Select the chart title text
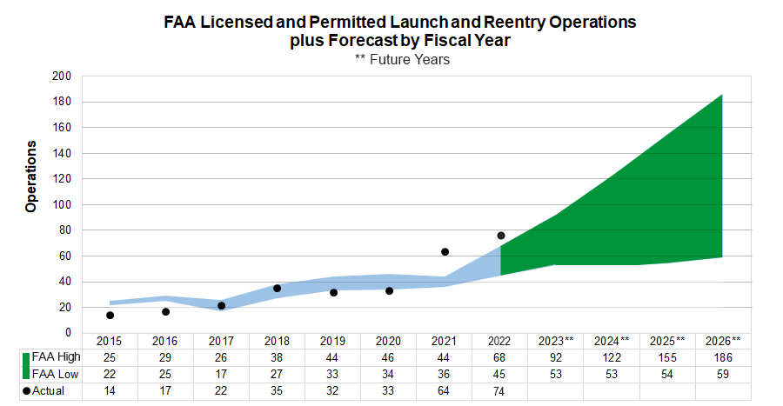 pos(400,31)
